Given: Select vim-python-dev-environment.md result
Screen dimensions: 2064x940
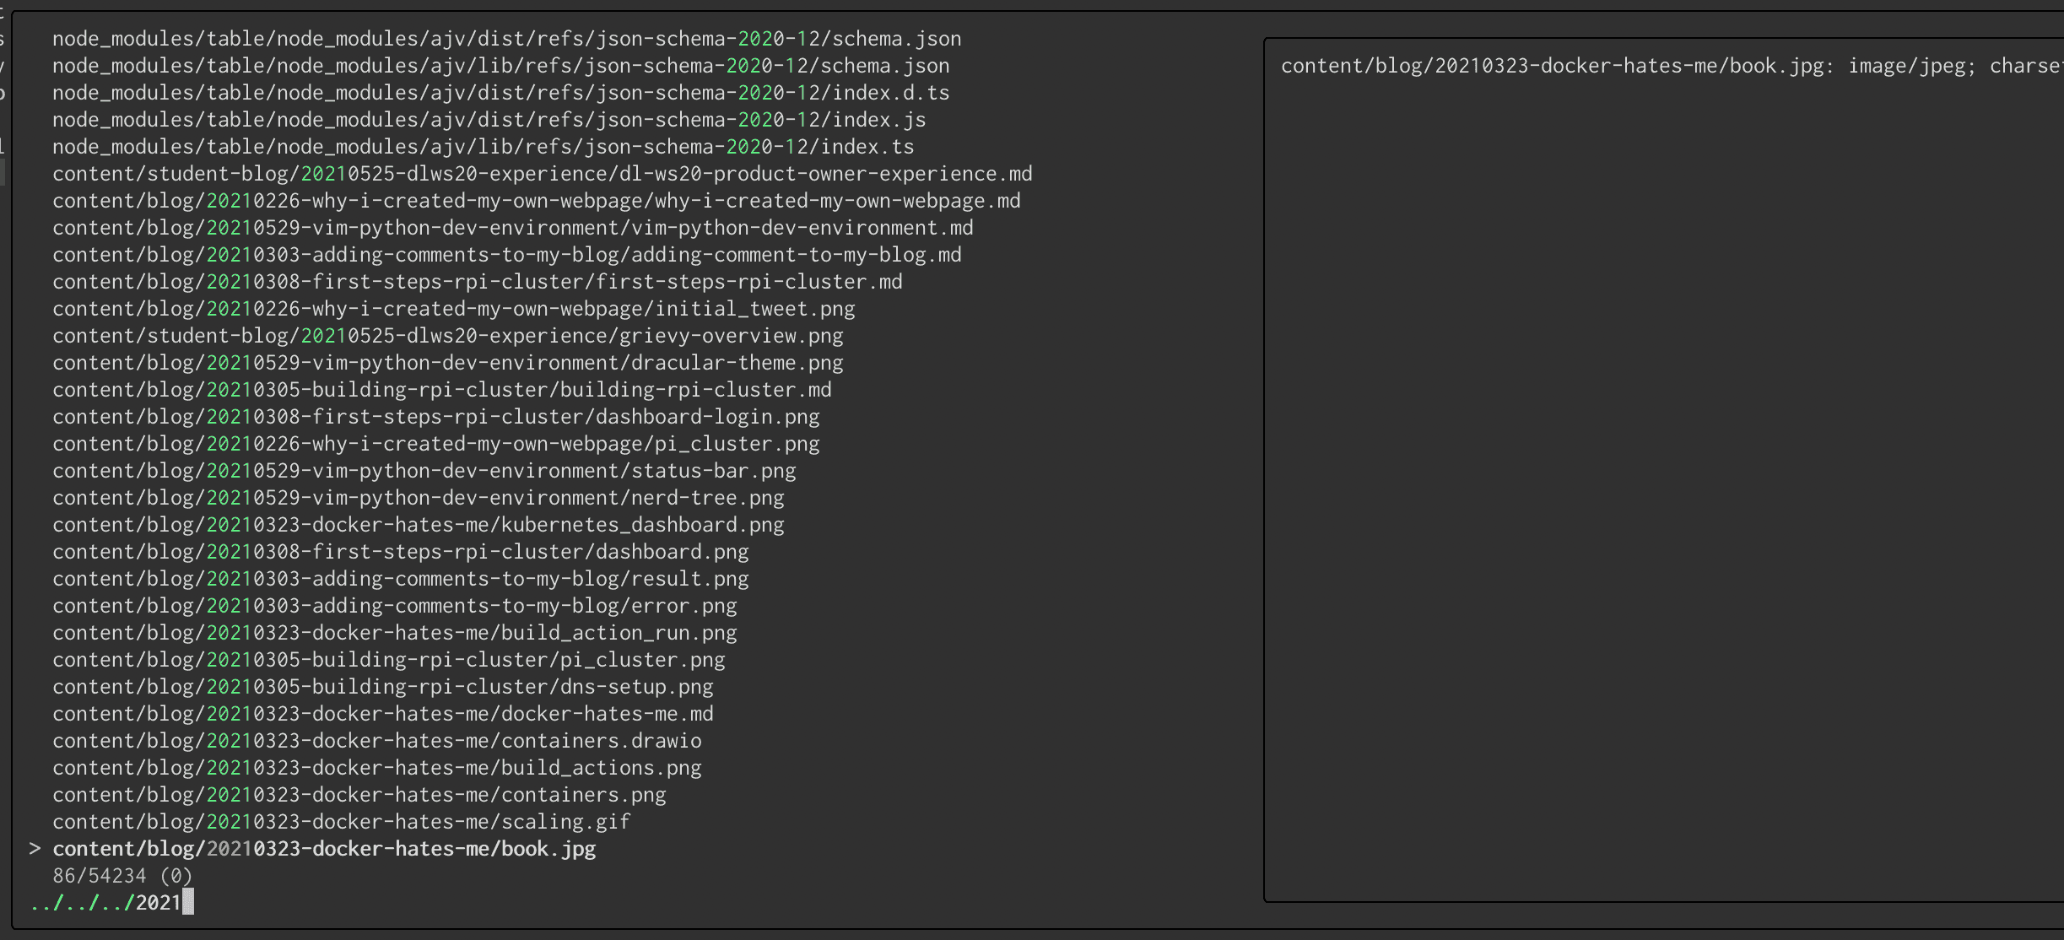Looking at the screenshot, I should tap(512, 228).
